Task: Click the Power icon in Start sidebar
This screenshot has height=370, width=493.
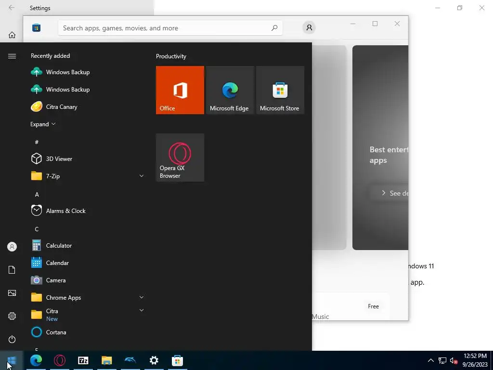Action: click(12, 339)
